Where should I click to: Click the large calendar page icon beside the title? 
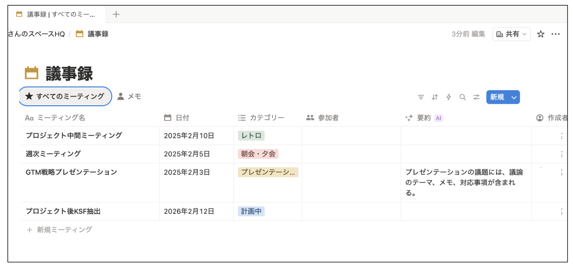(32, 73)
